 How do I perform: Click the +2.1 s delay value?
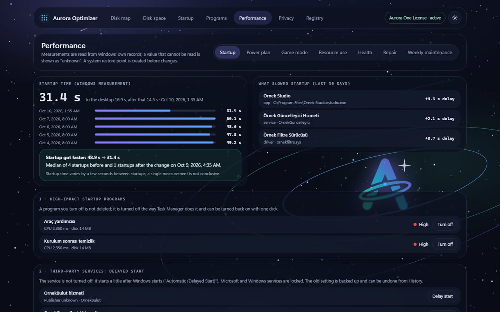coord(440,119)
